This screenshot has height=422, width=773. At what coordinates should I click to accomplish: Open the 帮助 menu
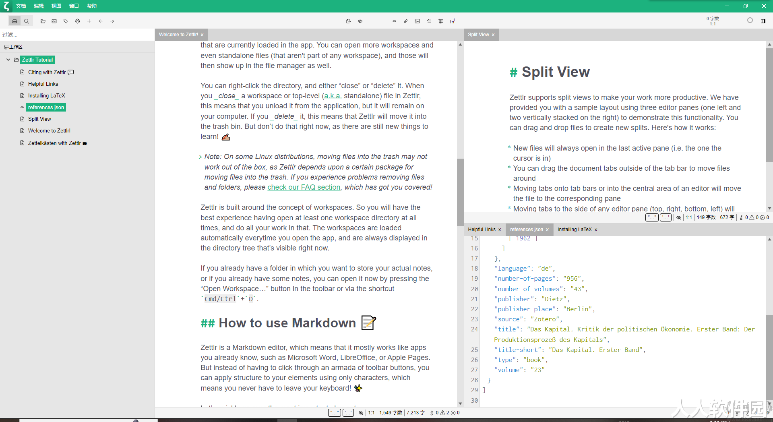point(92,6)
